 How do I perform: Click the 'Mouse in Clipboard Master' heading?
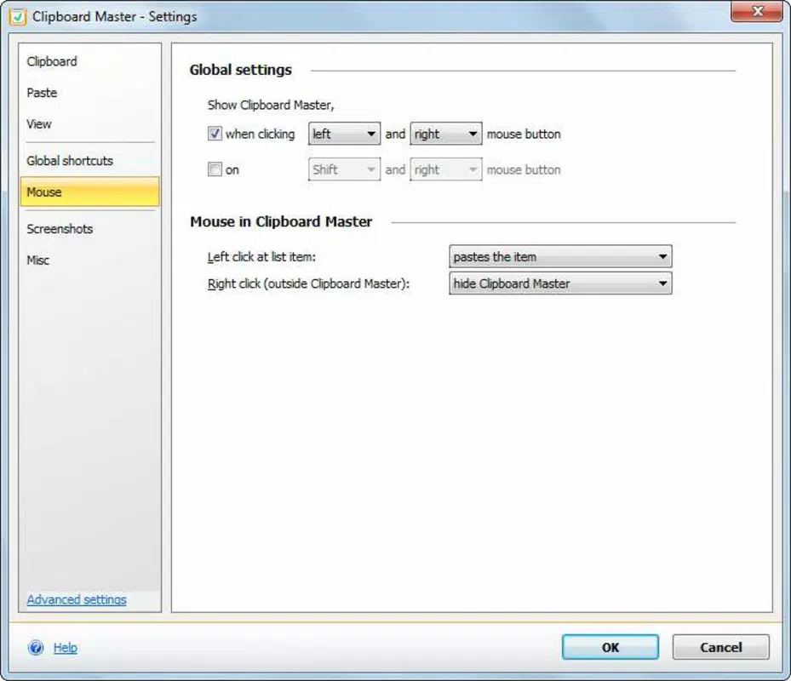281,221
